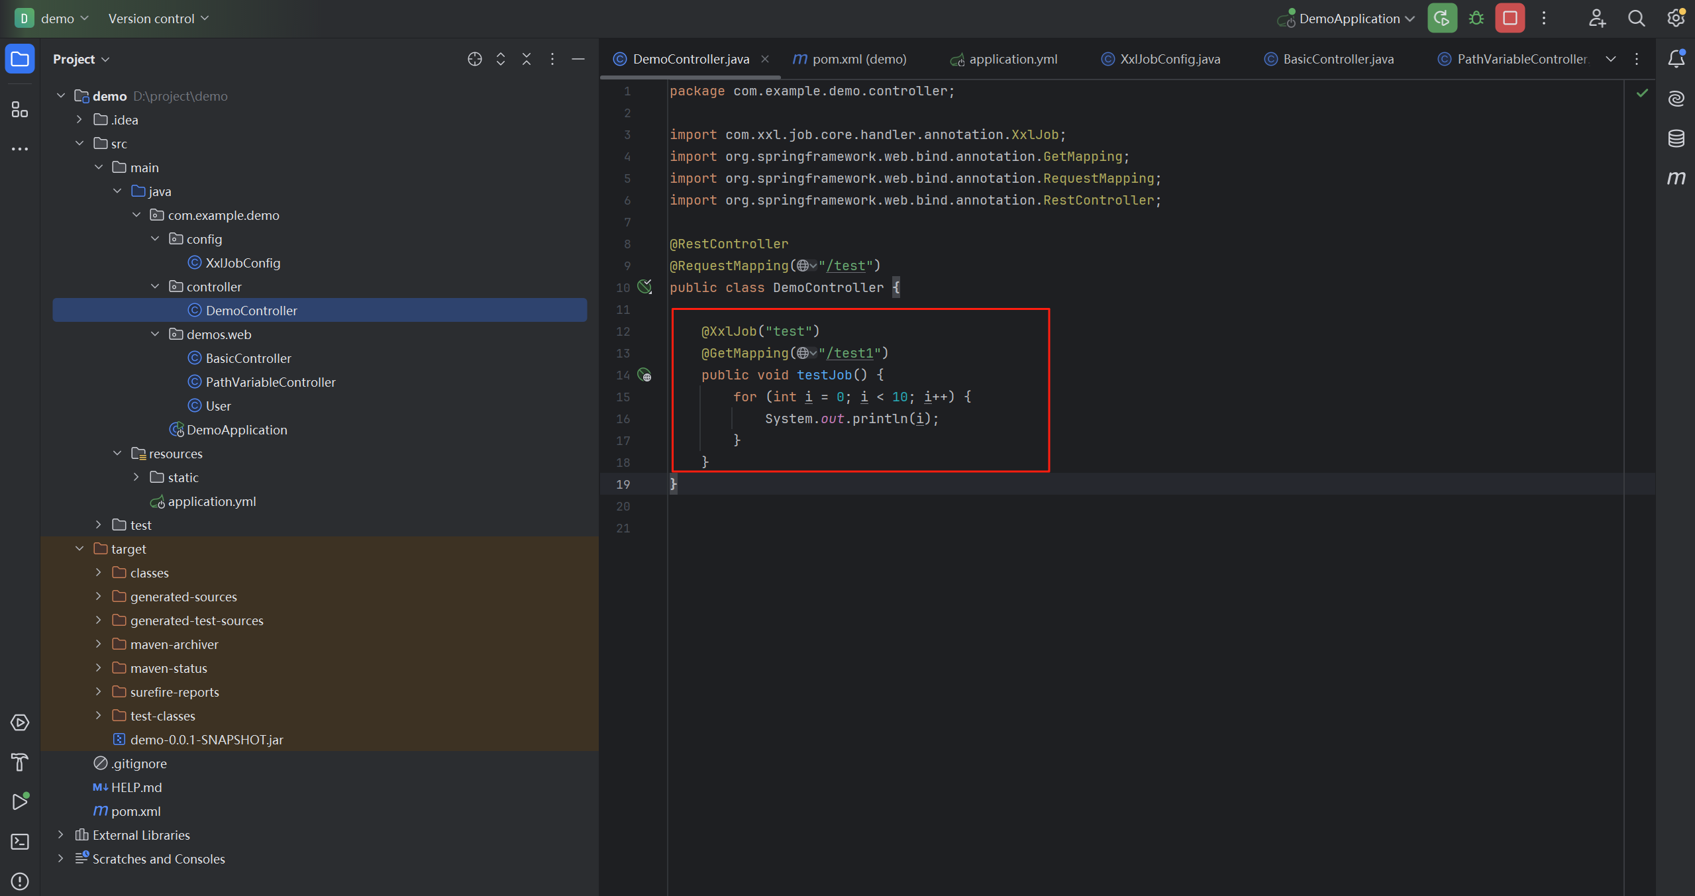This screenshot has height=896, width=1695.
Task: Open editor tab options menu
Action: pyautogui.click(x=1637, y=59)
